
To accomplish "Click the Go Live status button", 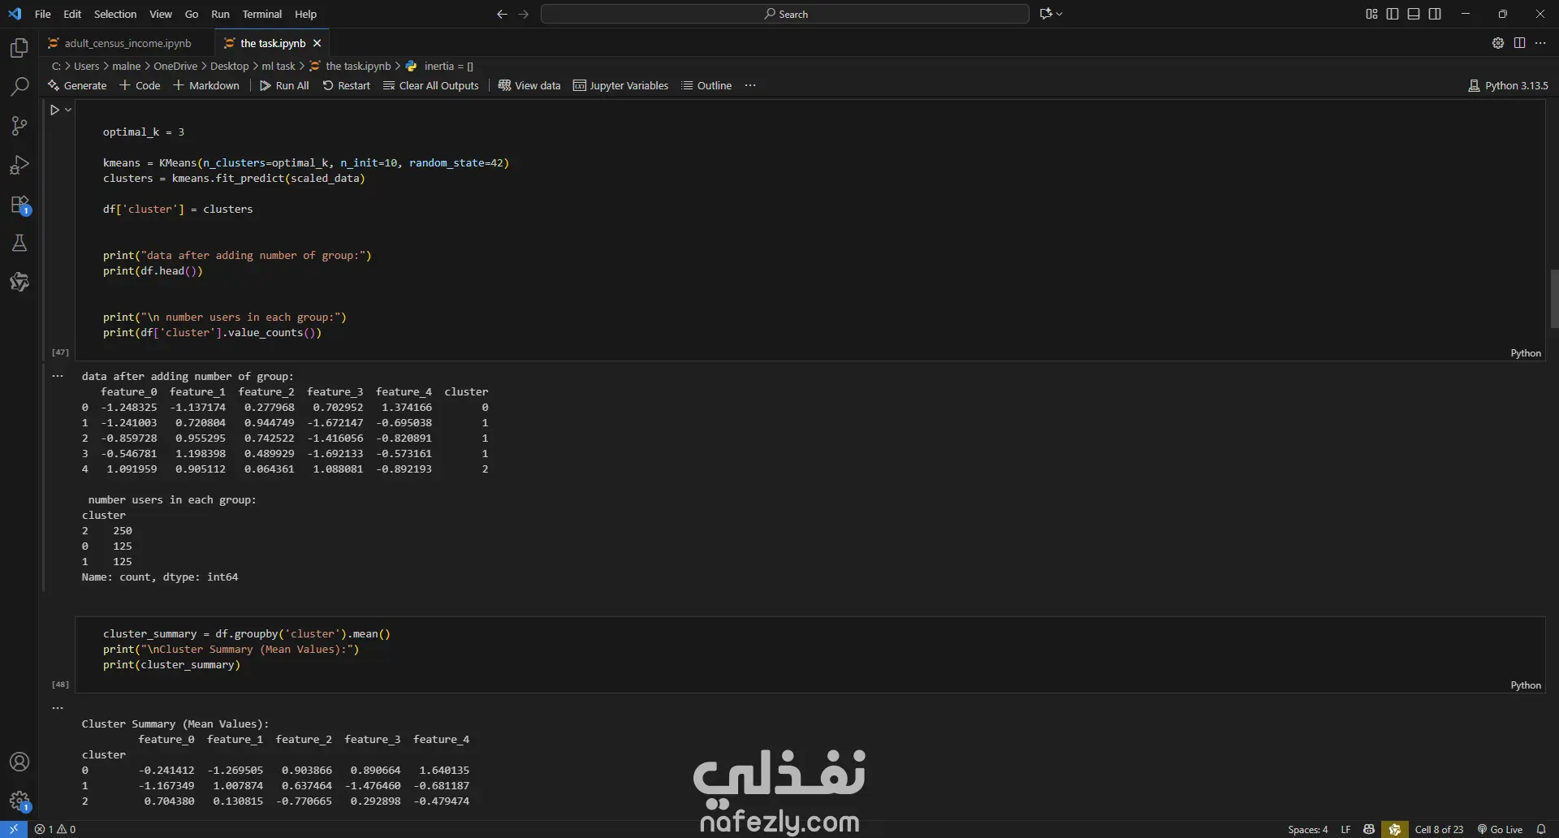I will [x=1500, y=829].
